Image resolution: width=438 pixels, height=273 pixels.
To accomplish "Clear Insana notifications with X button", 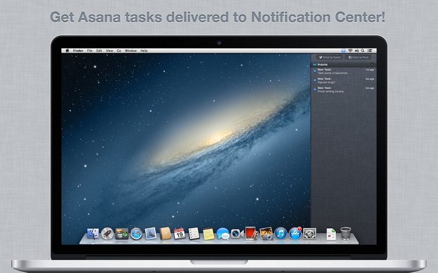I will (x=372, y=64).
